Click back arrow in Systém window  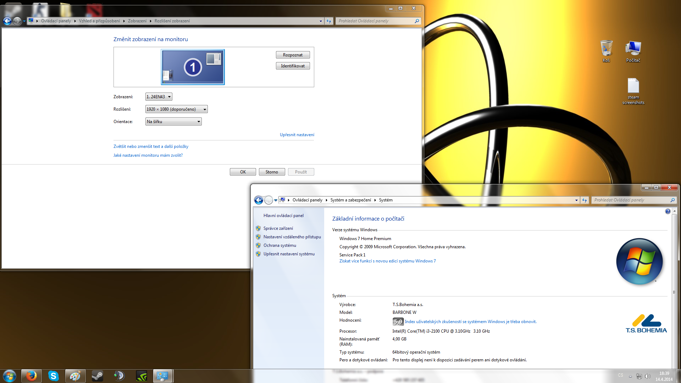click(259, 200)
